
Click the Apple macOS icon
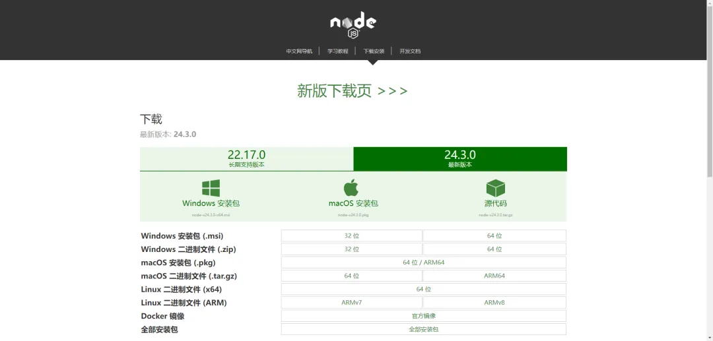(351, 187)
